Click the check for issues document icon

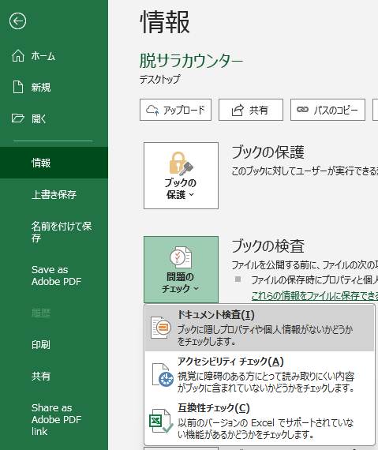pos(181,257)
